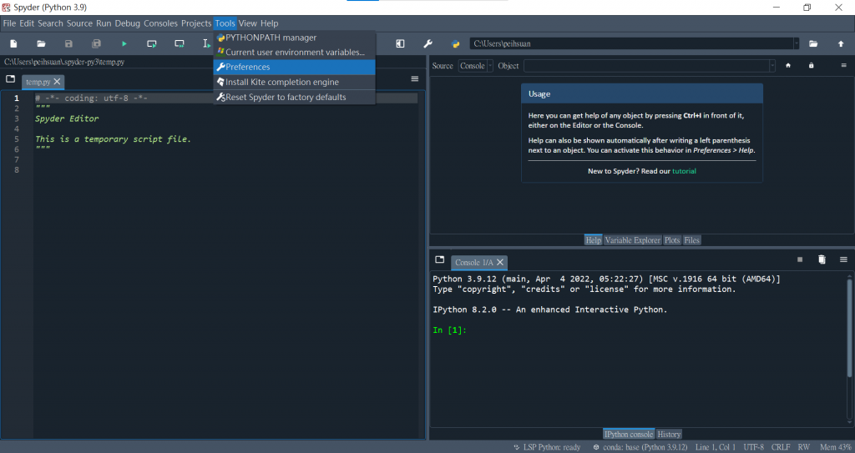Switch to the Plots tab

[672, 240]
